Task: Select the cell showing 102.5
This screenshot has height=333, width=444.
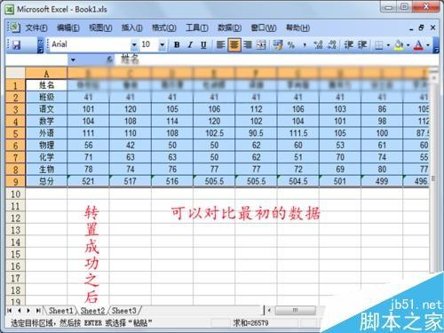Action: [x=214, y=133]
